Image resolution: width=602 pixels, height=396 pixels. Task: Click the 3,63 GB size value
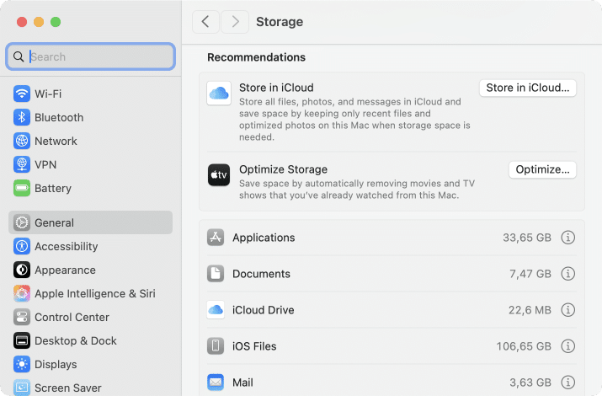[x=530, y=383]
